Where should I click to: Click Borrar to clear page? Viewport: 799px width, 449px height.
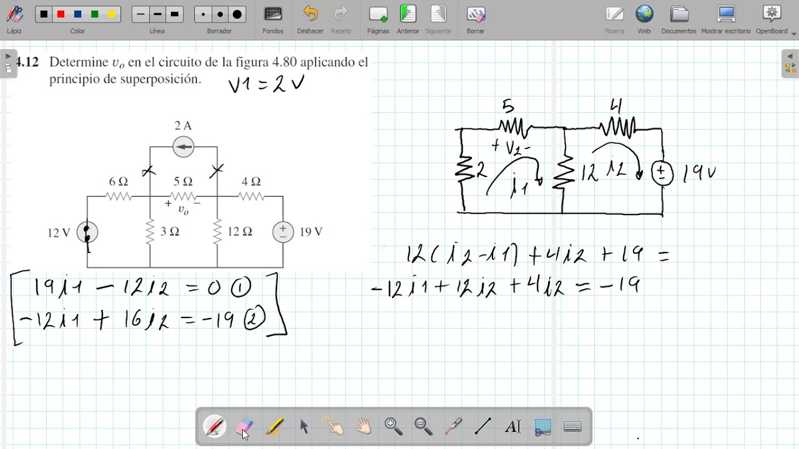(476, 19)
